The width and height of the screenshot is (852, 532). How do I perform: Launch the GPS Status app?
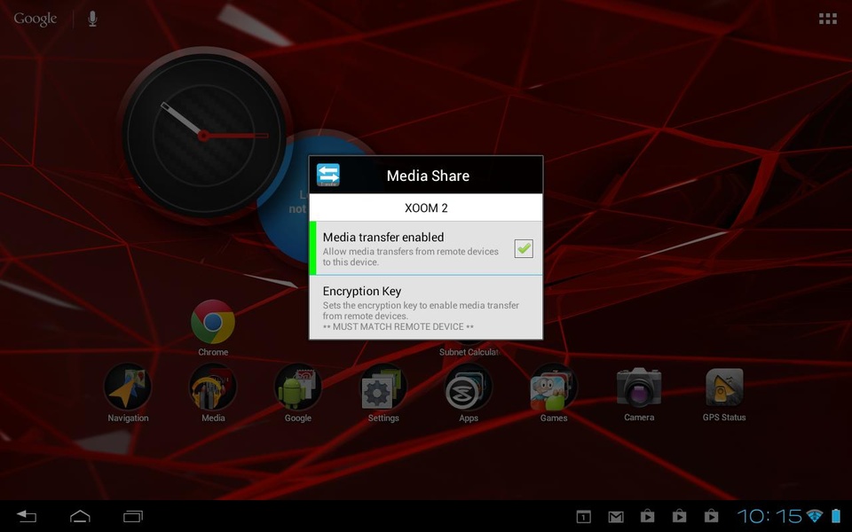click(x=724, y=387)
